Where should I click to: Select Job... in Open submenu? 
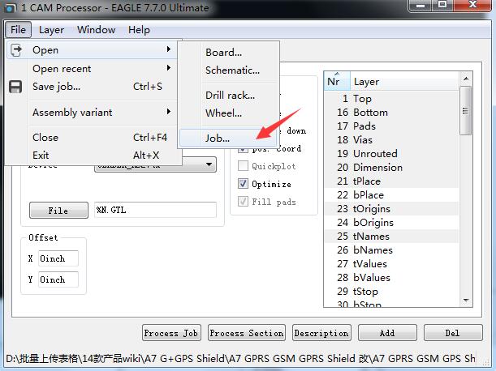click(x=229, y=138)
